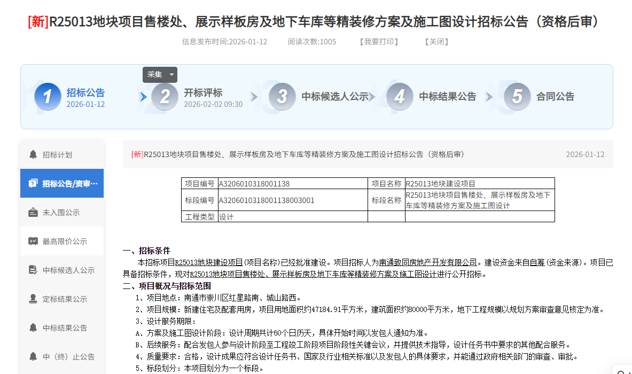This screenshot has height=374, width=632.
Task: Click the 采集 button label
Action: pos(155,75)
